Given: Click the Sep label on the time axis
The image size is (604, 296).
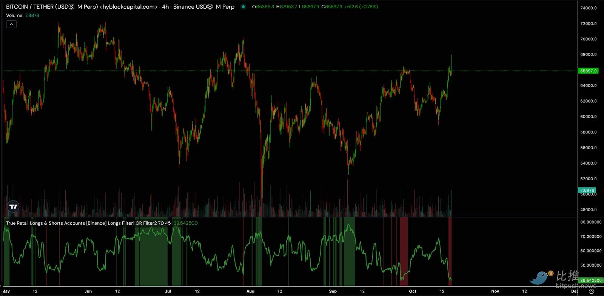Looking at the screenshot, I should point(333,291).
